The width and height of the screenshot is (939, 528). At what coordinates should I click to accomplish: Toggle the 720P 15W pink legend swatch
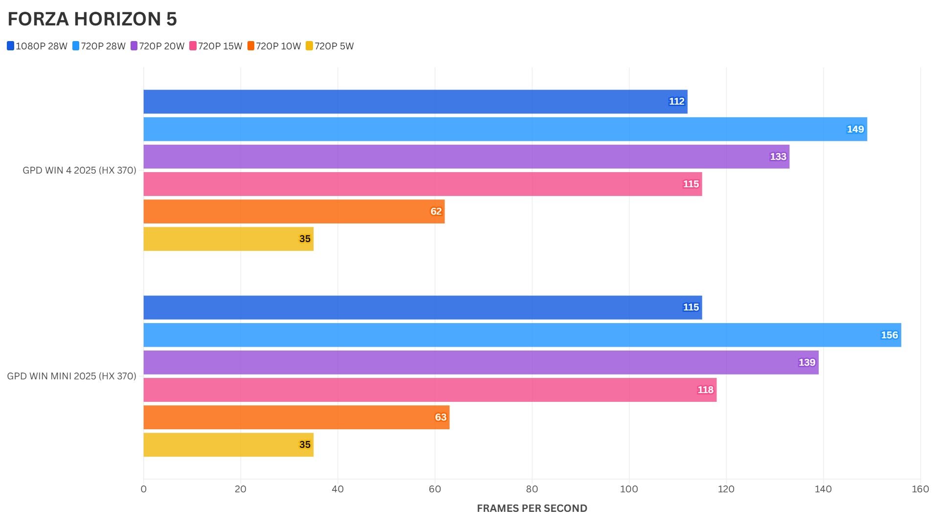[193, 46]
